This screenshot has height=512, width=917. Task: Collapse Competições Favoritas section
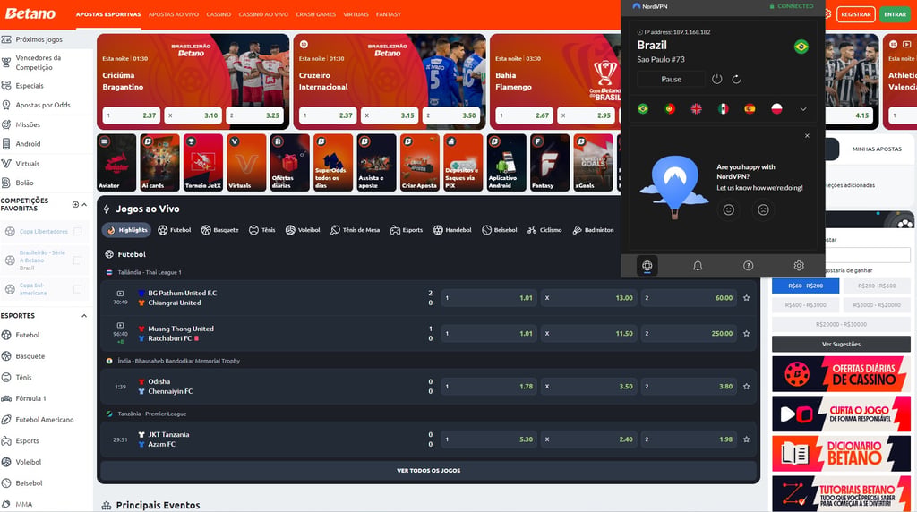click(84, 205)
